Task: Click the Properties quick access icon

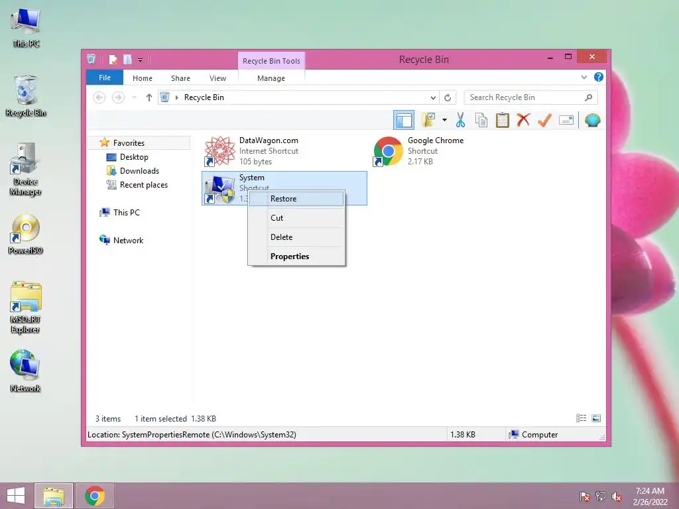Action: 113,59
